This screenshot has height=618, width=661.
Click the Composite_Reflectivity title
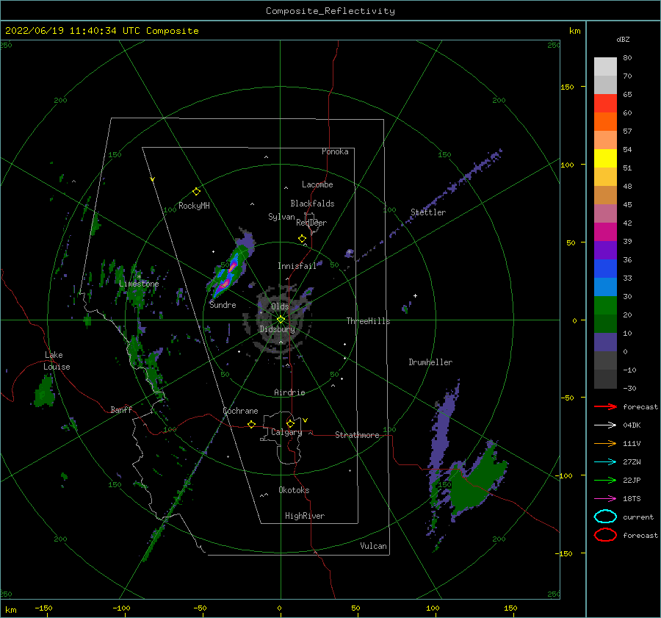[330, 11]
